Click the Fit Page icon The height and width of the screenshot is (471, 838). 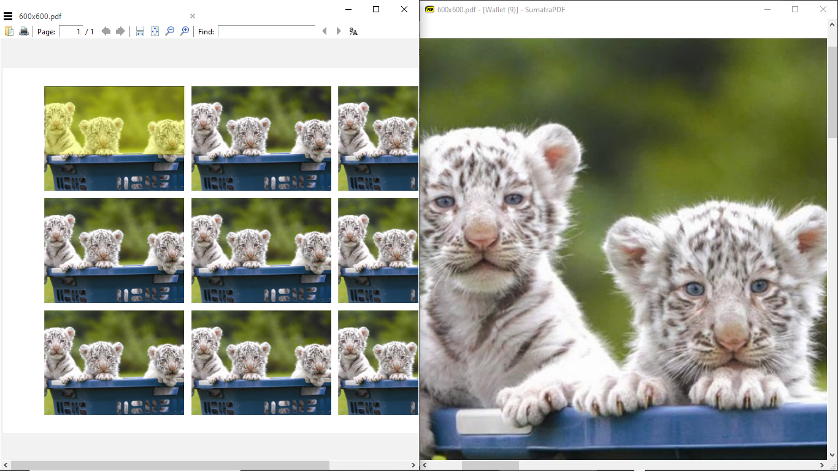155,31
